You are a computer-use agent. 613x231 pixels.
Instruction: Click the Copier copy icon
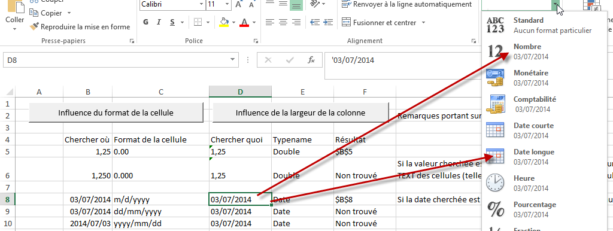click(34, 13)
